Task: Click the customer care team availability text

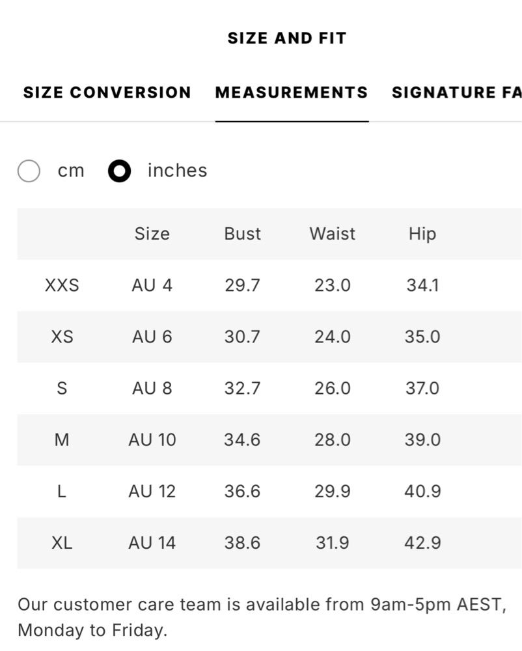Action: pos(262,617)
